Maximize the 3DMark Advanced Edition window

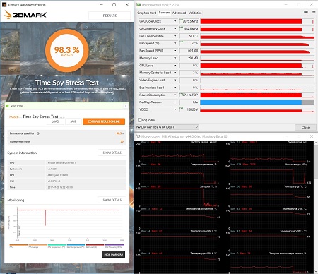[114, 5]
